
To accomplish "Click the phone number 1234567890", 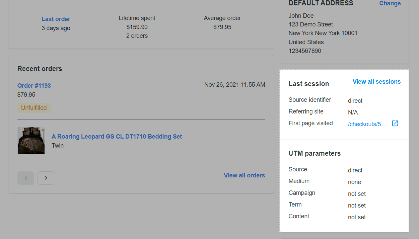I will point(305,51).
